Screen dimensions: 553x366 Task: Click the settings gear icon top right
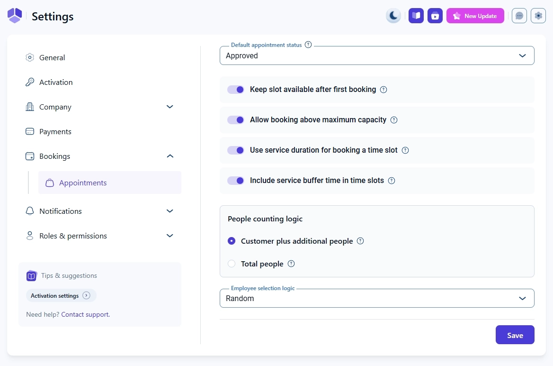tap(538, 15)
